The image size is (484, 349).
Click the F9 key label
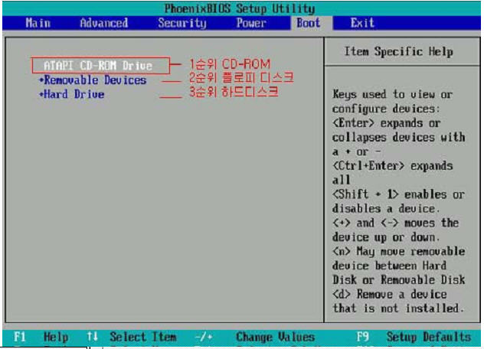tap(363, 337)
